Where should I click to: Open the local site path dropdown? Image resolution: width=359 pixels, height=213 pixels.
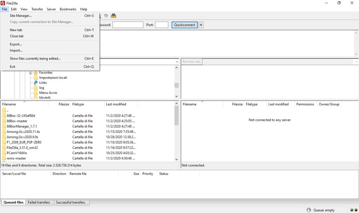coord(177,62)
